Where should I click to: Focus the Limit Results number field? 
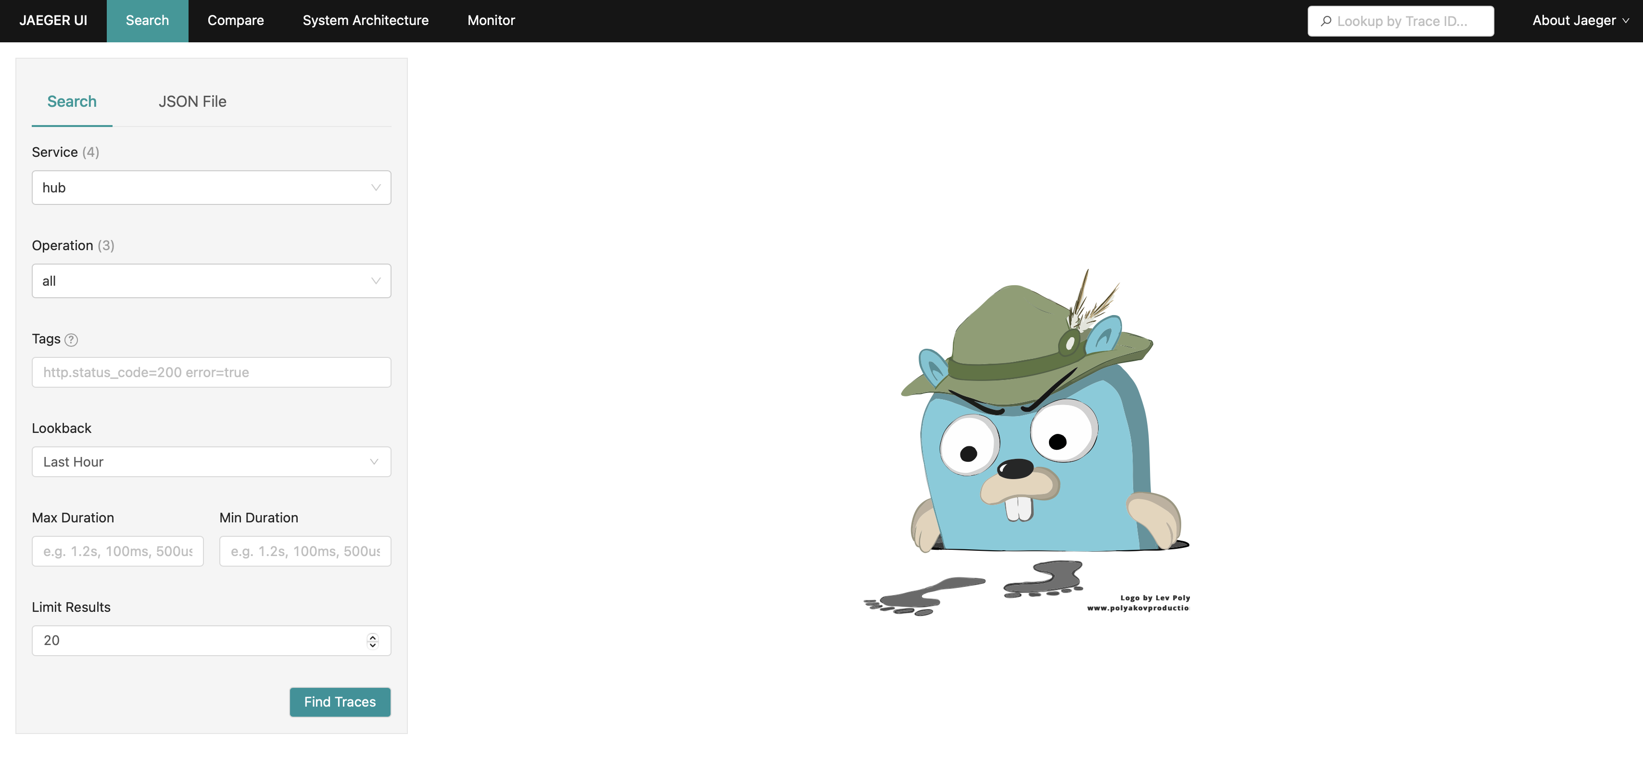coord(211,641)
